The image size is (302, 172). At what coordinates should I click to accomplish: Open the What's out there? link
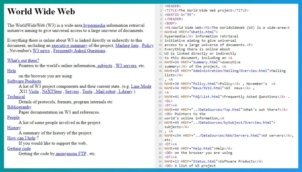click(23, 61)
